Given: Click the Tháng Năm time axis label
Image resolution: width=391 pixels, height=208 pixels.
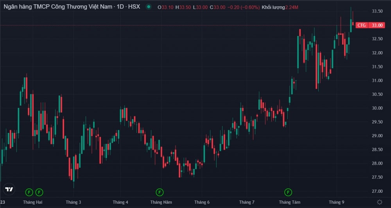Looking at the screenshot, I should click(x=161, y=202).
